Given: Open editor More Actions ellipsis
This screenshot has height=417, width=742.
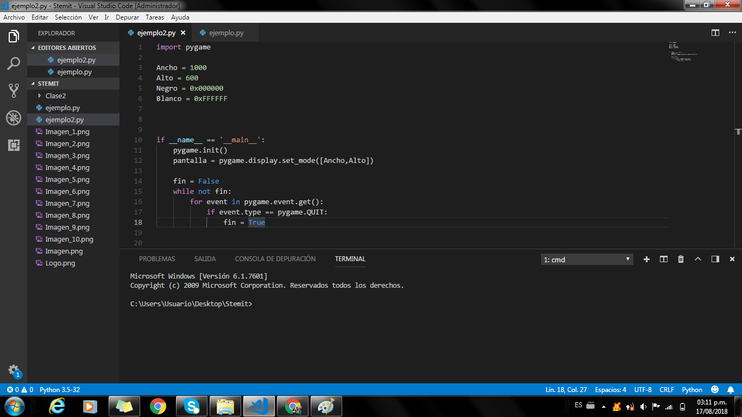Looking at the screenshot, I should tap(732, 33).
